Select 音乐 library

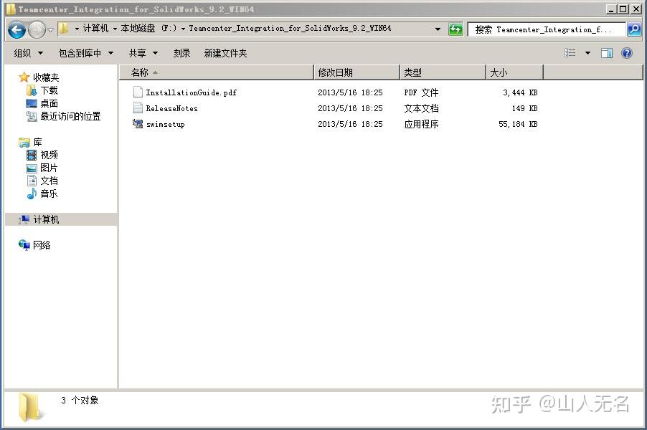coord(49,193)
